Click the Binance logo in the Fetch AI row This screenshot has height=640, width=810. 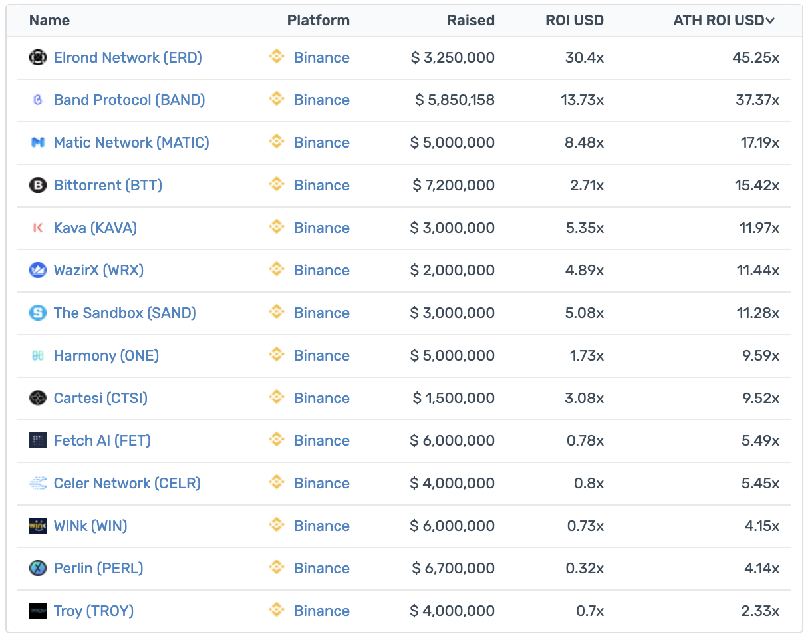pos(277,440)
